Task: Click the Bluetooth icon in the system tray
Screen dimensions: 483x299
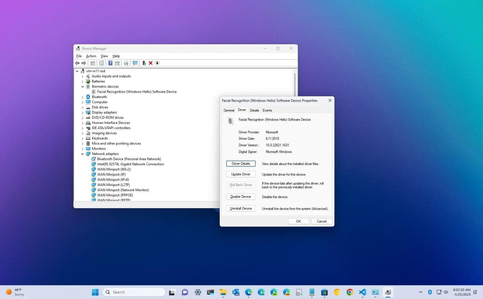Action: pyautogui.click(x=430, y=292)
